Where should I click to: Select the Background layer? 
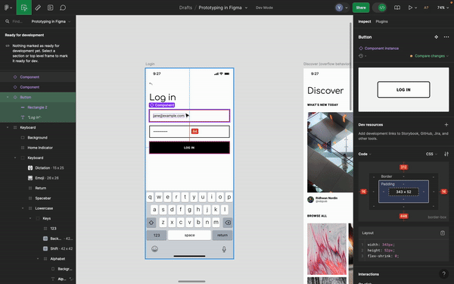[x=38, y=138]
